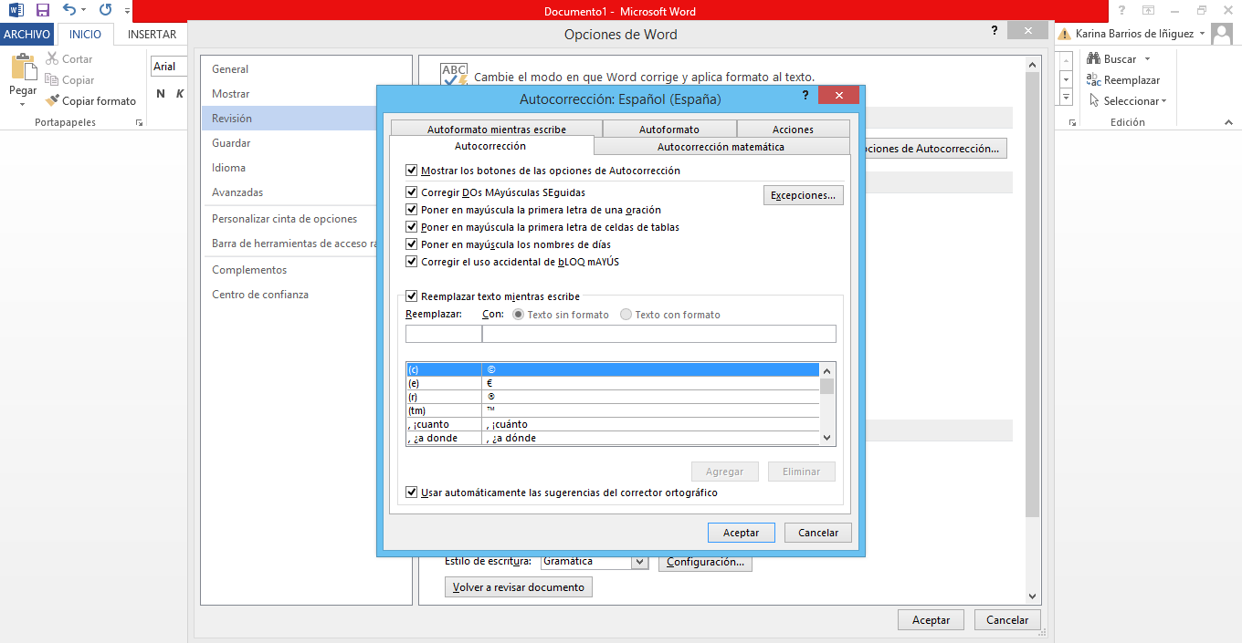
Task: Open the Pegar dropdown arrow
Action: pos(23,104)
